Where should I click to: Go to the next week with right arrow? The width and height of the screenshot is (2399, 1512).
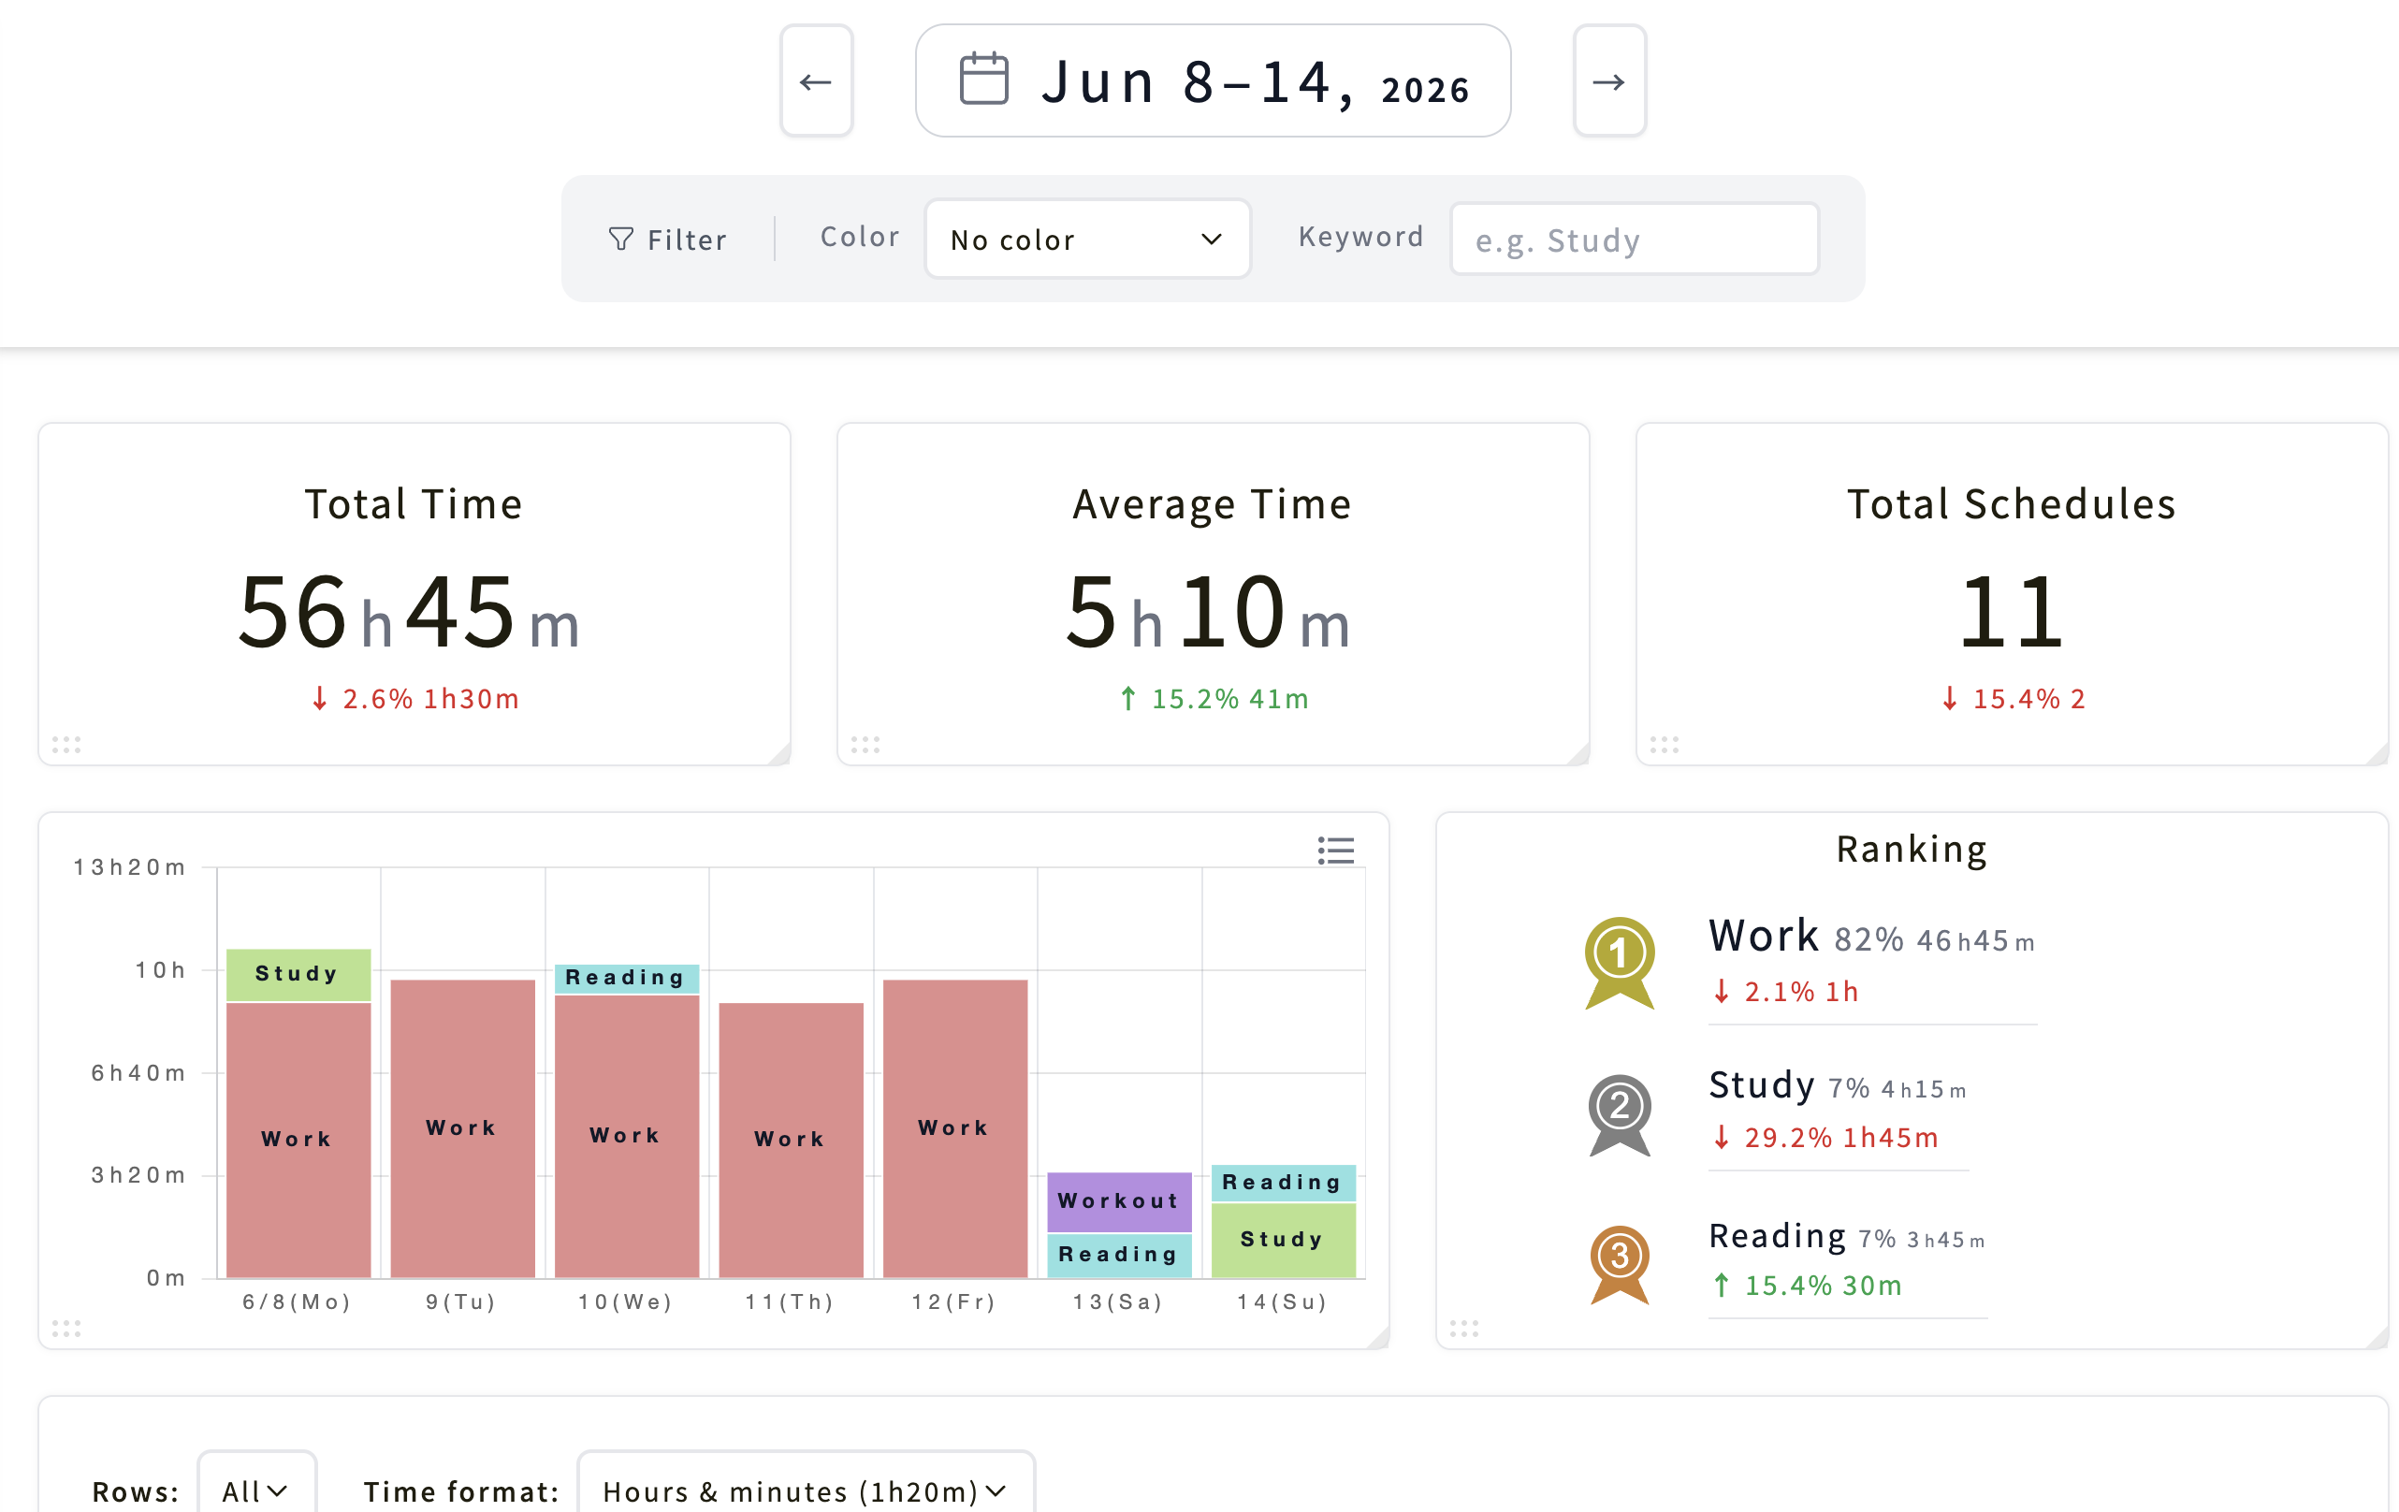pos(1609,80)
